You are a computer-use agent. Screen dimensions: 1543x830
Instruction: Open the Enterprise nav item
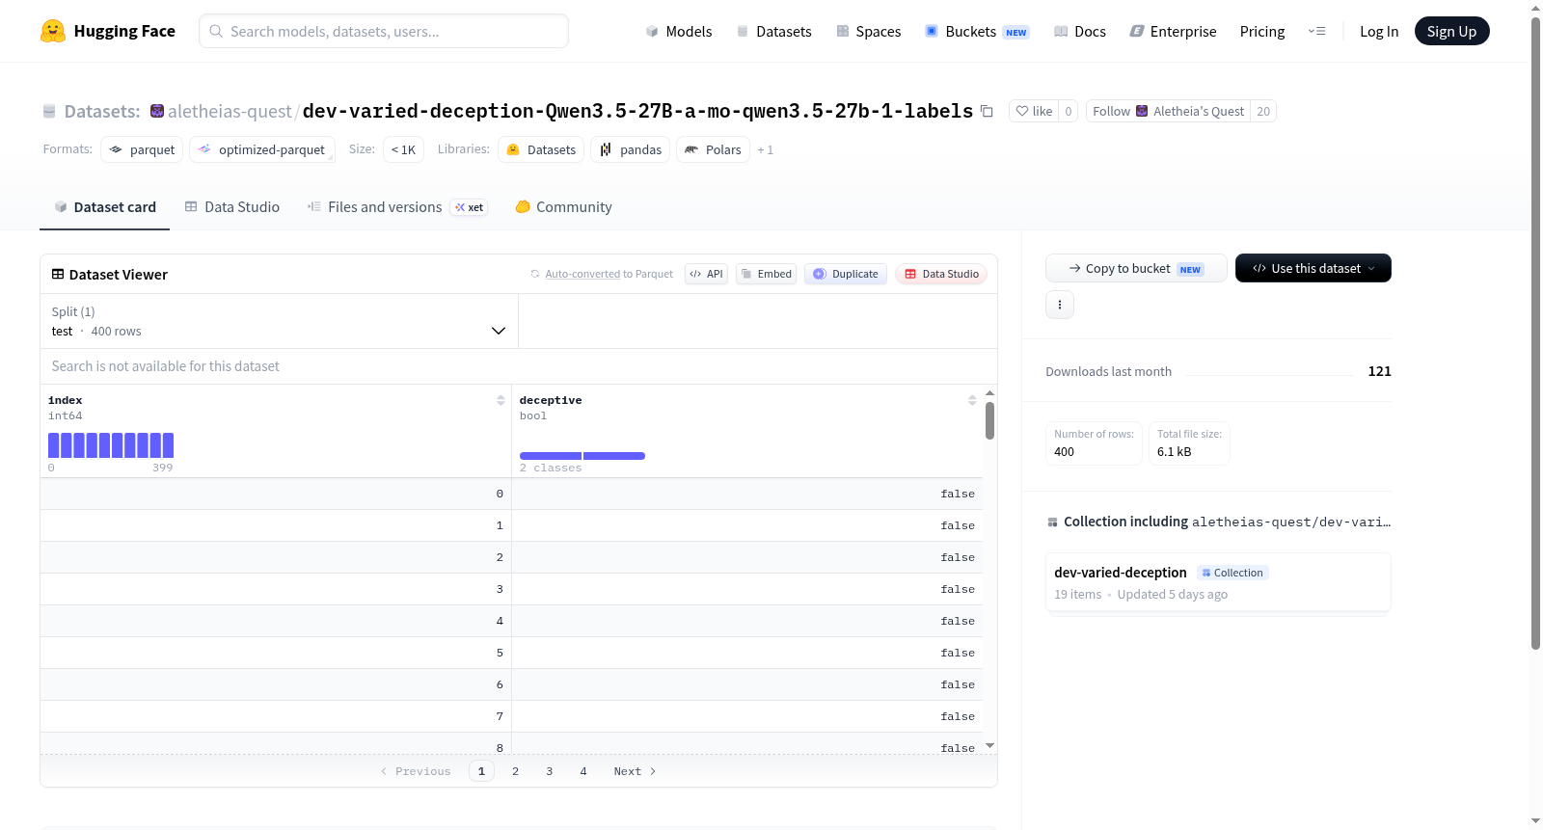click(x=1173, y=31)
